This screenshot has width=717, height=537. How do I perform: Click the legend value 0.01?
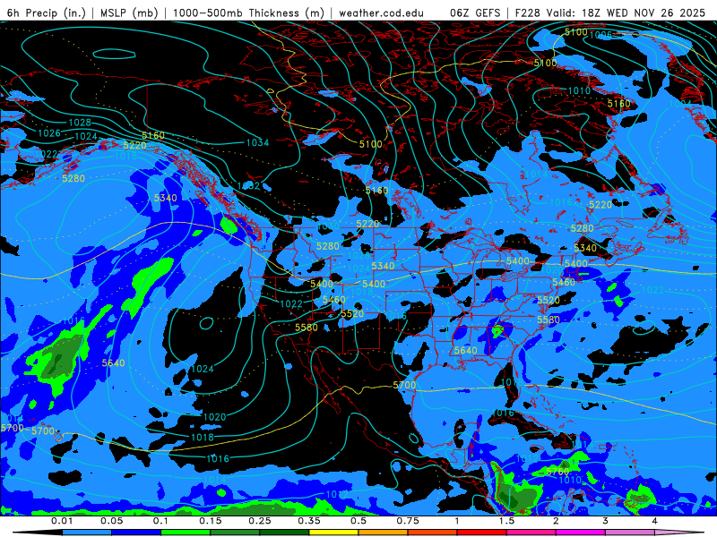coord(62,521)
